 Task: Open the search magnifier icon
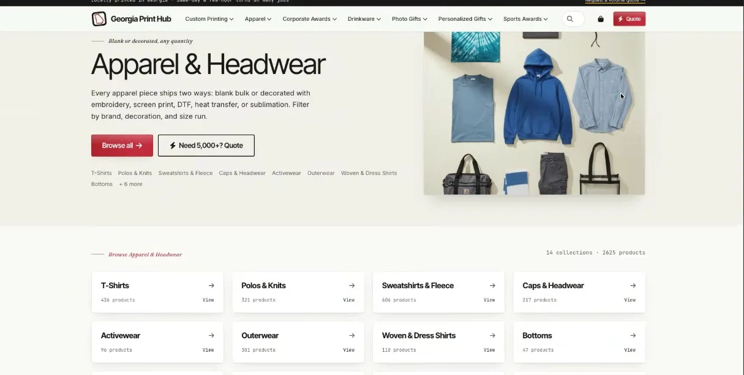pos(570,19)
